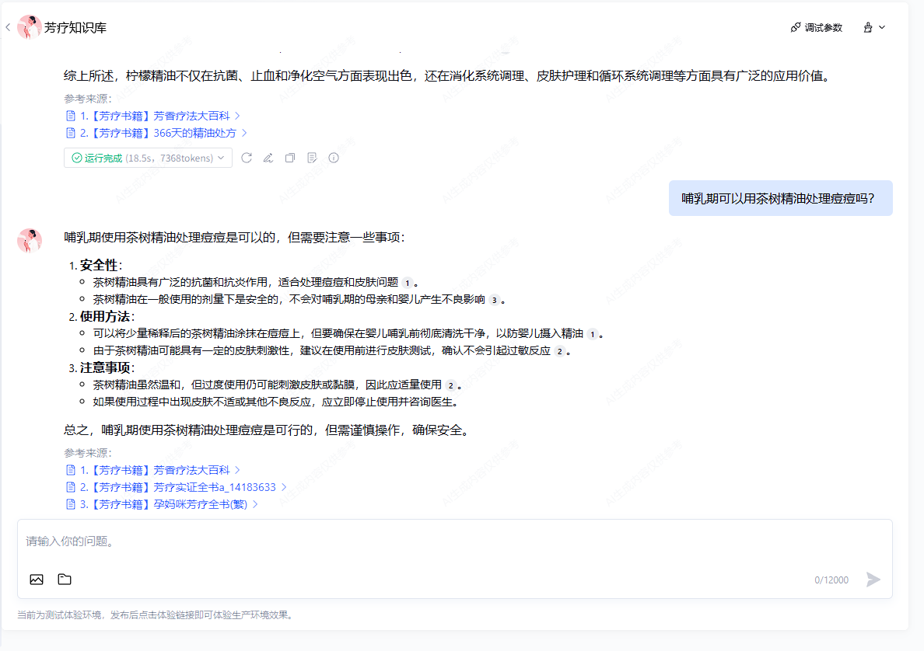Expand the 运行完成 run status dropdown

148,158
